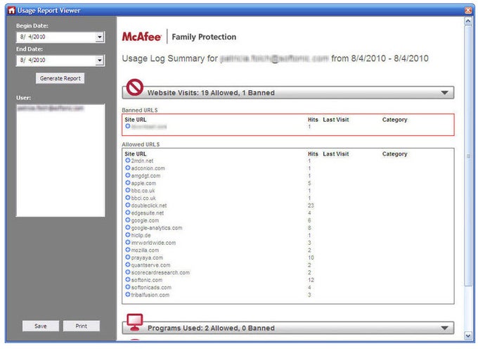Image resolution: width=478 pixels, height=349 pixels.
Task: Collapse the Website Visits section arrow
Action: (444, 93)
